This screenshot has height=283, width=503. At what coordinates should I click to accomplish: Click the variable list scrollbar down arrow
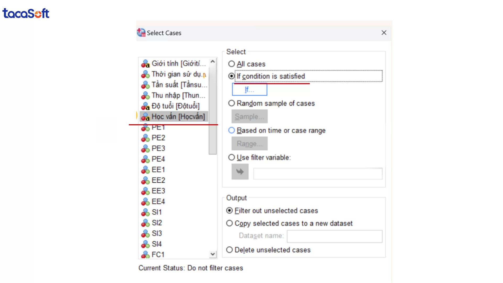[212, 254]
